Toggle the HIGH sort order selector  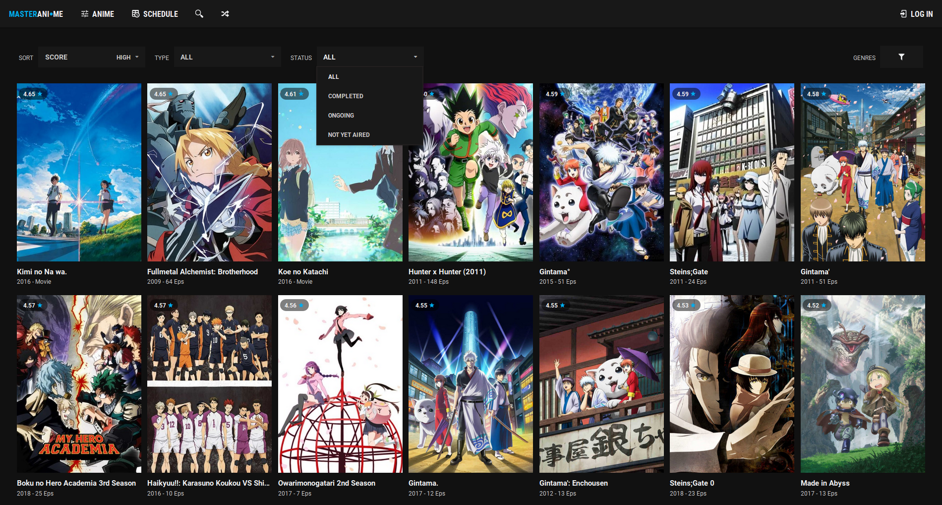[127, 58]
